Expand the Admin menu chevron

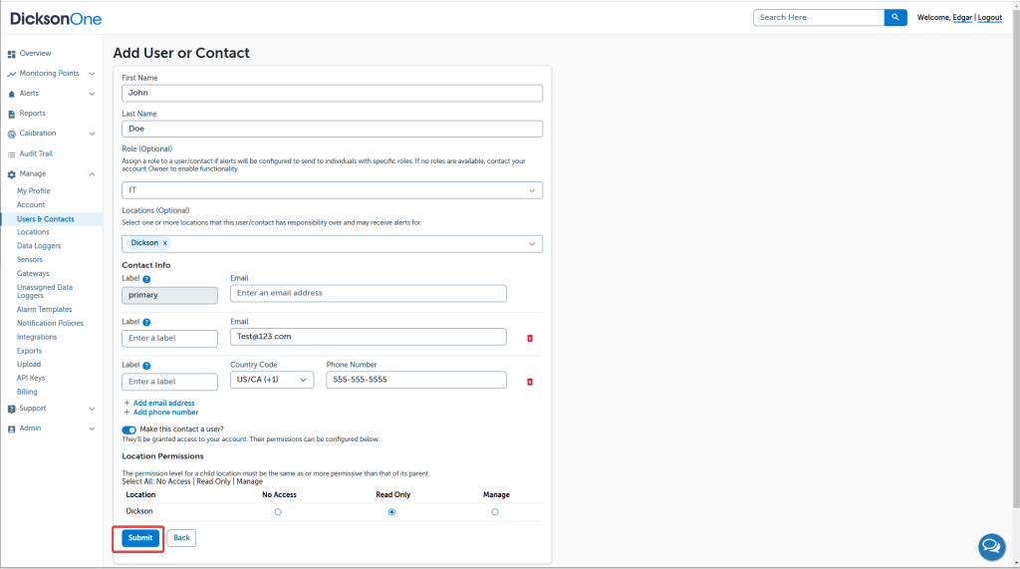[x=92, y=429]
